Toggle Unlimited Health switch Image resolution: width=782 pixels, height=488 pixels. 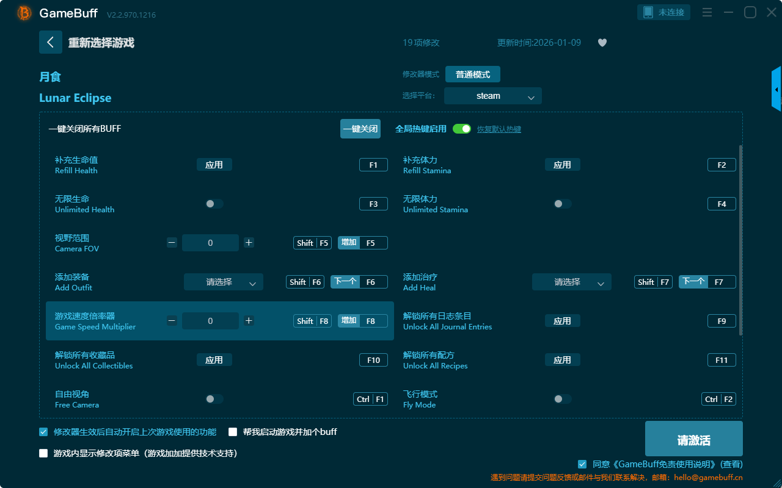pyautogui.click(x=214, y=204)
